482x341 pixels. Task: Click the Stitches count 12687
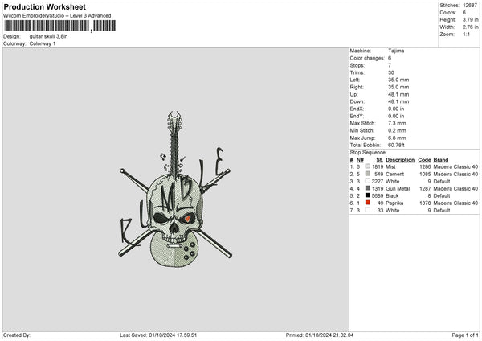(x=472, y=5)
